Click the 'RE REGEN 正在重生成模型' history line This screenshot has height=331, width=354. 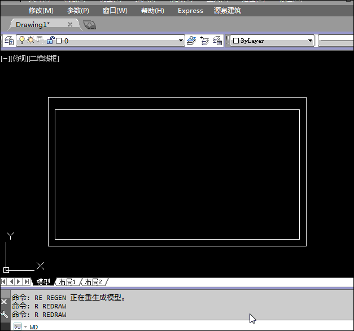(69, 298)
